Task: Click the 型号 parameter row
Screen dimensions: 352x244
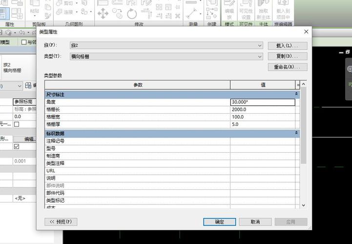Action: [172, 148]
